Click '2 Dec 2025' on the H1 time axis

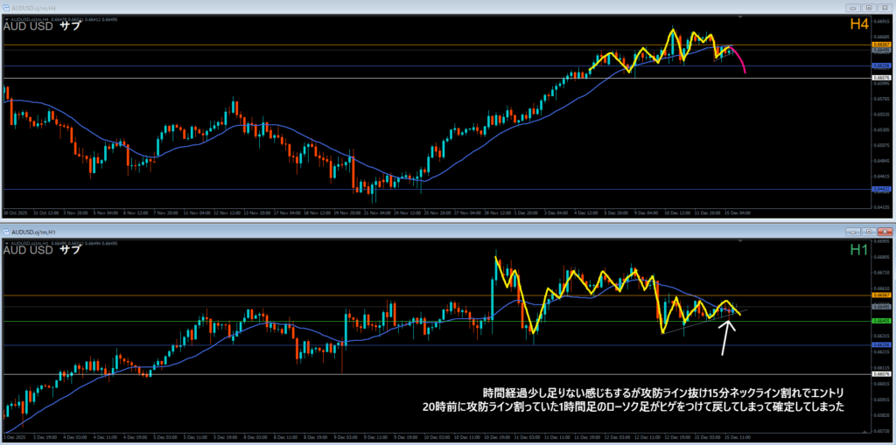point(13,436)
